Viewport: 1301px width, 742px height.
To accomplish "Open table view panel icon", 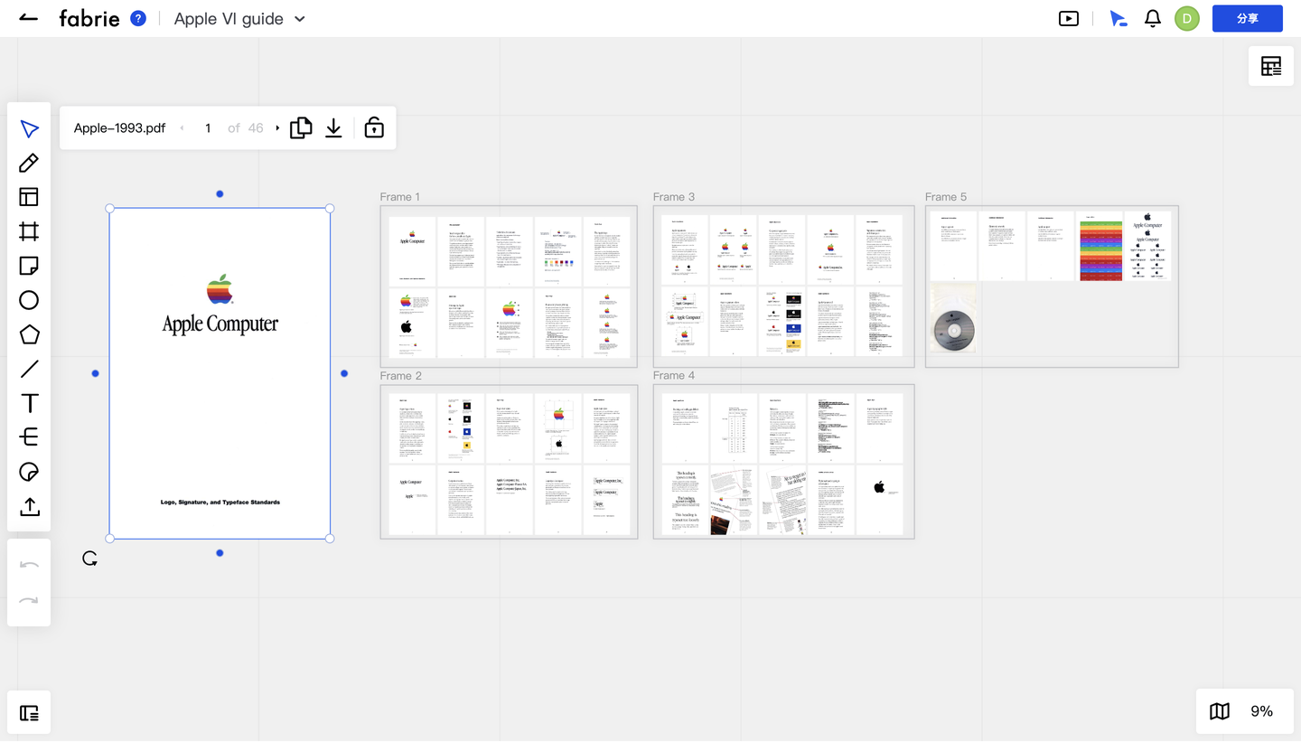I will [x=1271, y=66].
